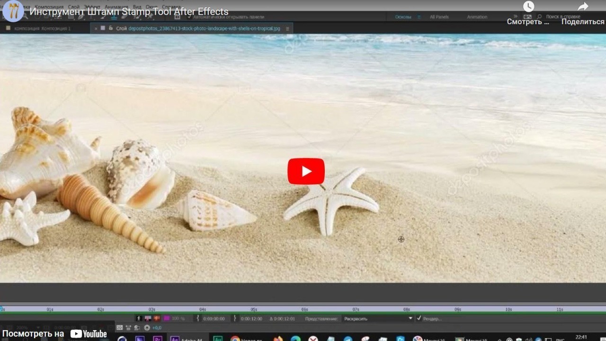Screen dimensions: 606x341
Task: Select the Animation workspace
Action: point(477,17)
